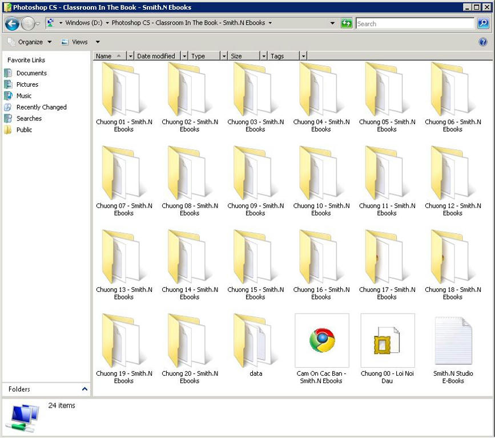
Task: Click the green Refresh button
Action: click(x=347, y=23)
